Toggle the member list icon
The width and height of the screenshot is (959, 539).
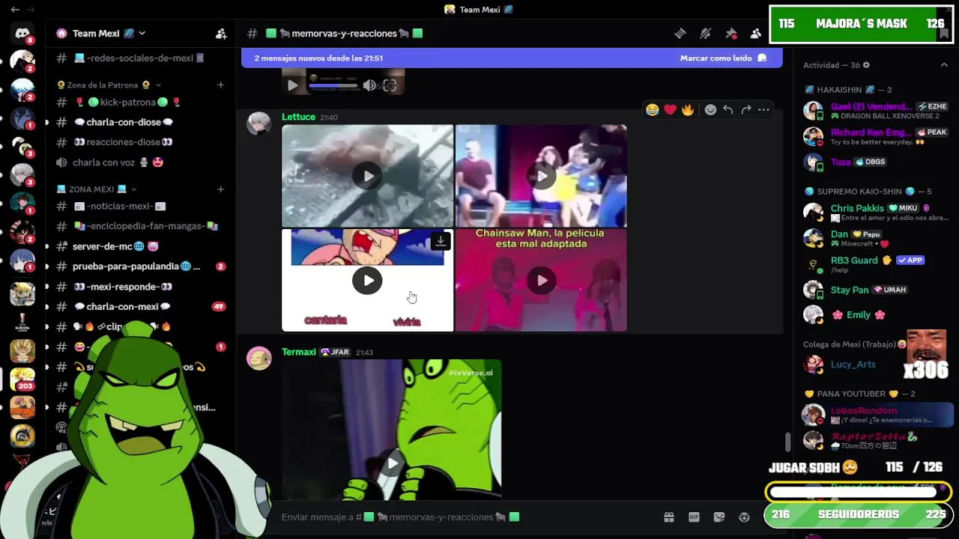pos(756,34)
